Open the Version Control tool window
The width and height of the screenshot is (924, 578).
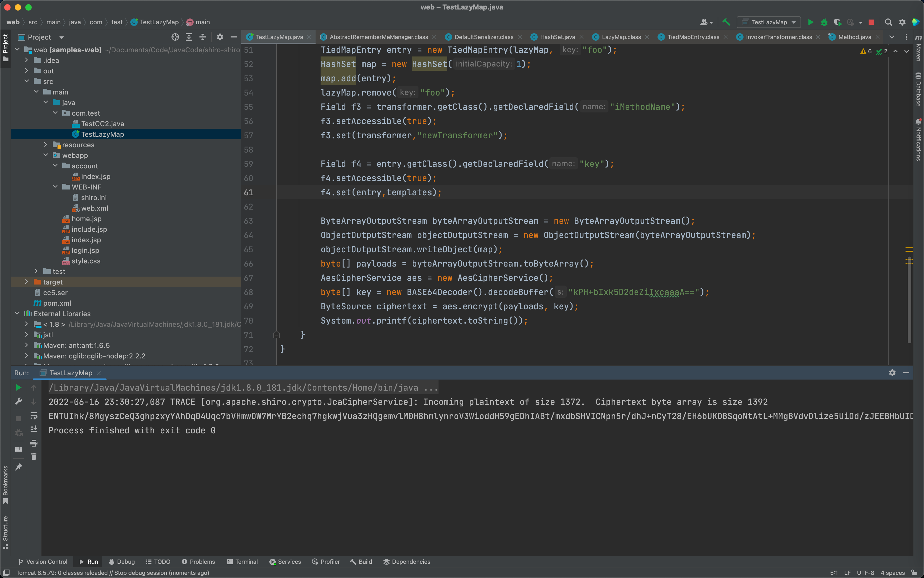[43, 562]
